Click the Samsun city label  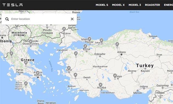point(153,36)
